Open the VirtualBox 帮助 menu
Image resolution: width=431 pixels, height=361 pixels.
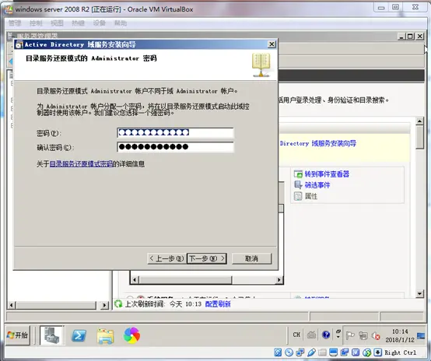pos(121,23)
